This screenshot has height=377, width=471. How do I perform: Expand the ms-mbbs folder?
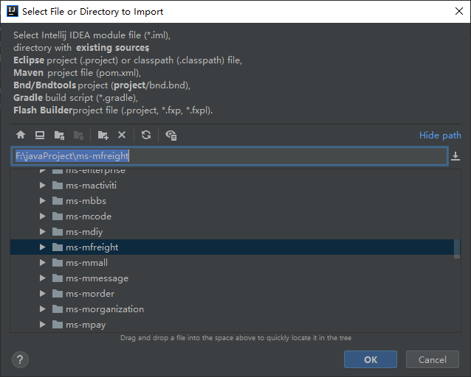42,201
